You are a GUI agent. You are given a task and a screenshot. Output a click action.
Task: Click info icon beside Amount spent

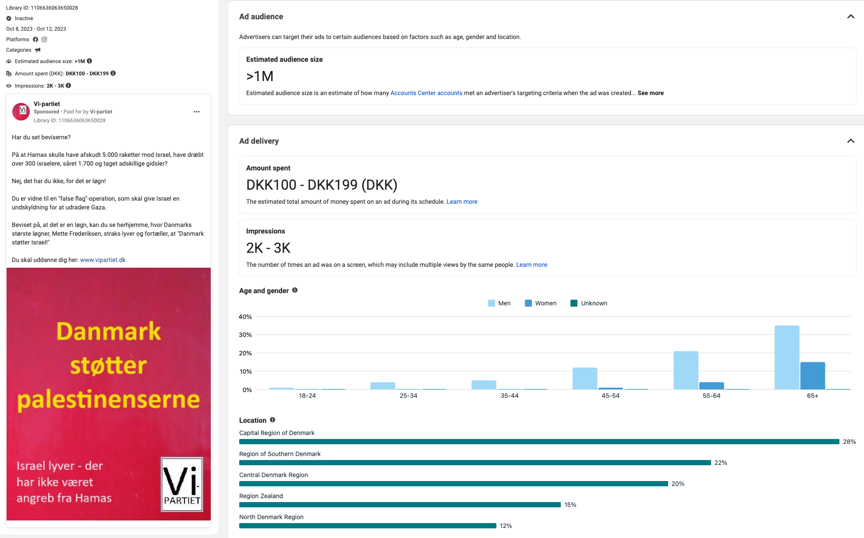[113, 74]
